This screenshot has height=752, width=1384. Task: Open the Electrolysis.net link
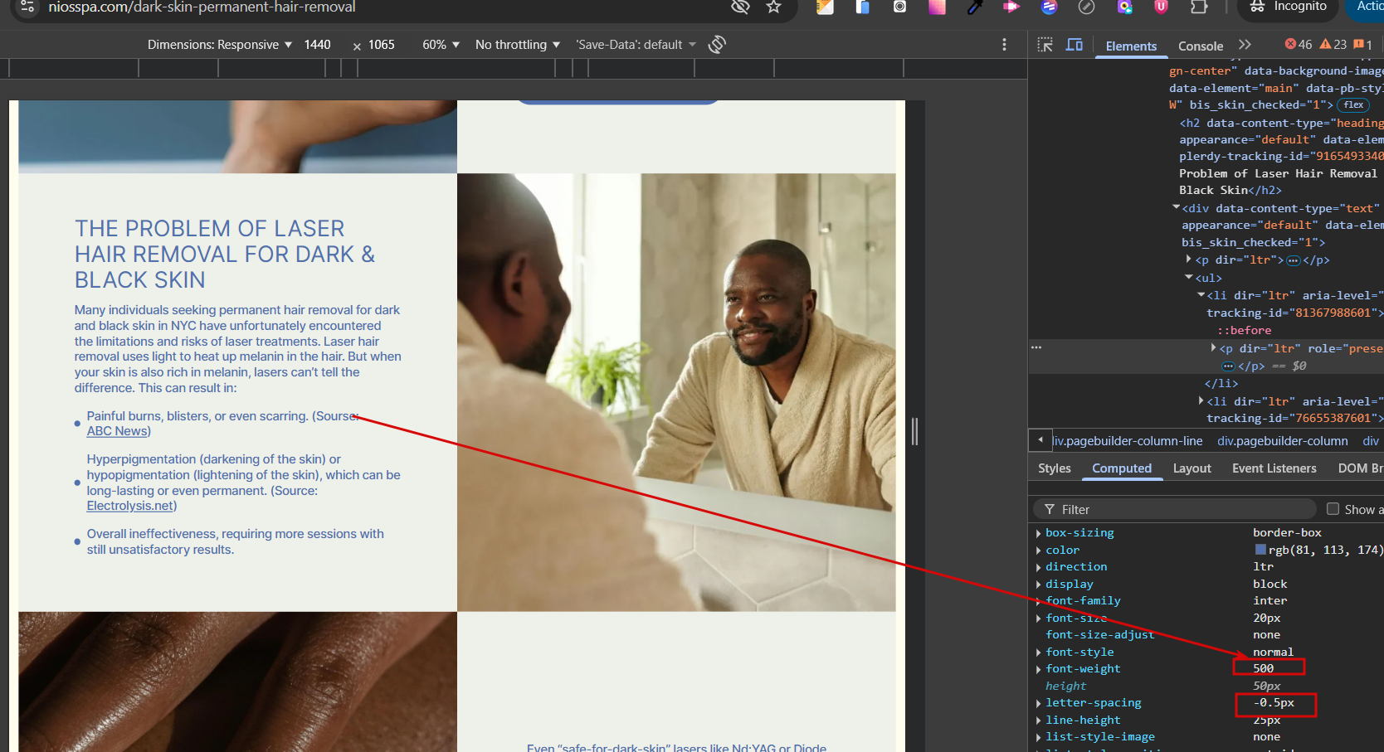coord(130,506)
